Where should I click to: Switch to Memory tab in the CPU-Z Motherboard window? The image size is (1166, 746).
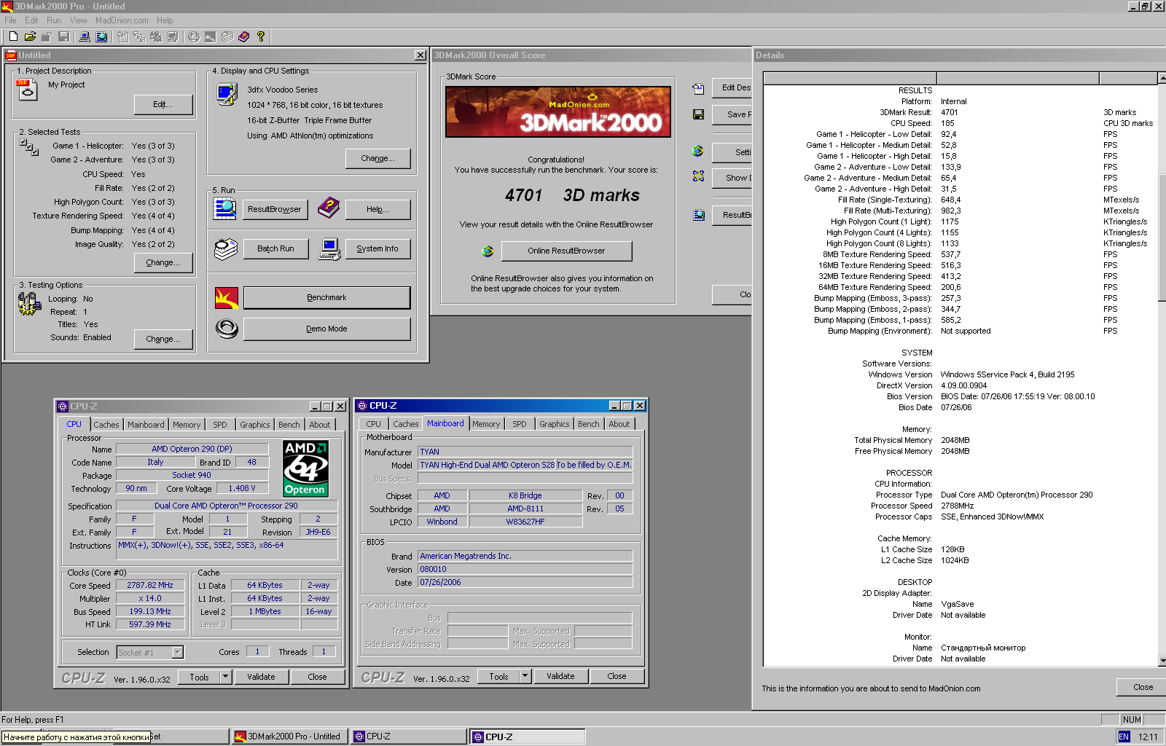point(486,424)
